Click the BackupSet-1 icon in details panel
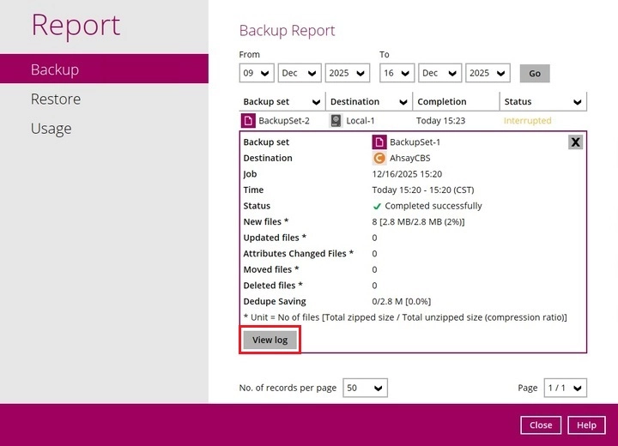618x446 pixels. (x=379, y=142)
